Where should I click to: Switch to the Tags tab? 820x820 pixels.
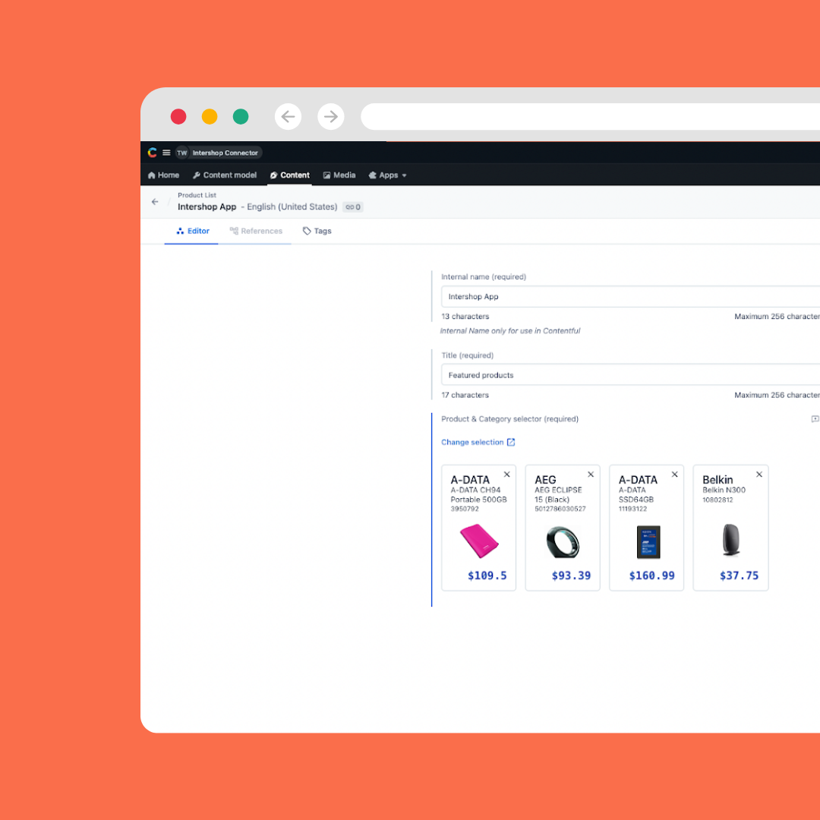317,231
